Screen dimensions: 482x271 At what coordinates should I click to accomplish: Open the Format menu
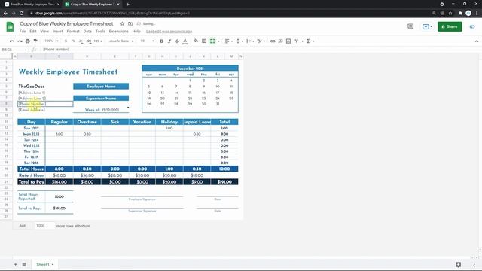(x=73, y=32)
